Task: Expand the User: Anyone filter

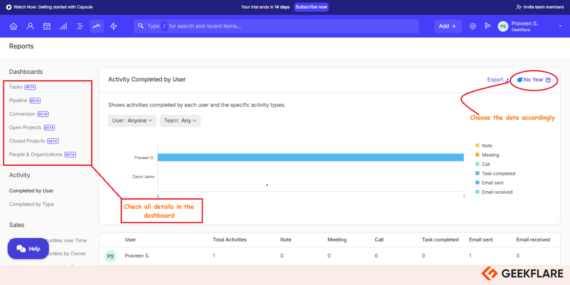Action: tap(132, 121)
